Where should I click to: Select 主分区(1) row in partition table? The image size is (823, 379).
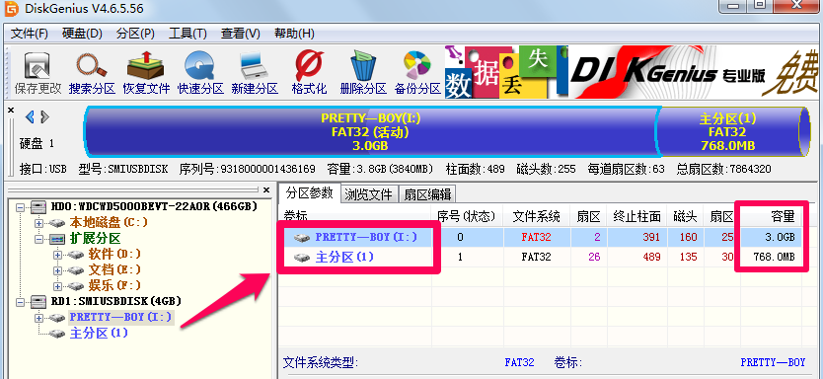tap(540, 258)
